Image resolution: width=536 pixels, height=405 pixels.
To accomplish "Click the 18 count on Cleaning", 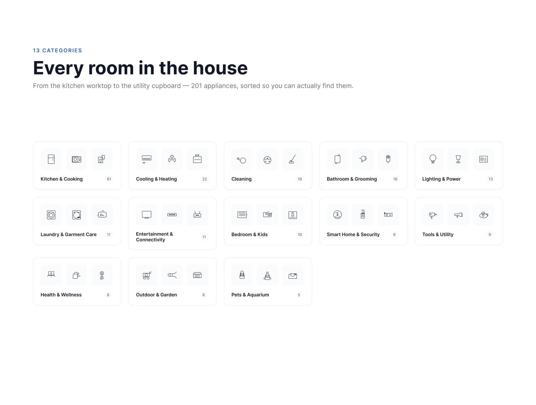I will [x=300, y=179].
